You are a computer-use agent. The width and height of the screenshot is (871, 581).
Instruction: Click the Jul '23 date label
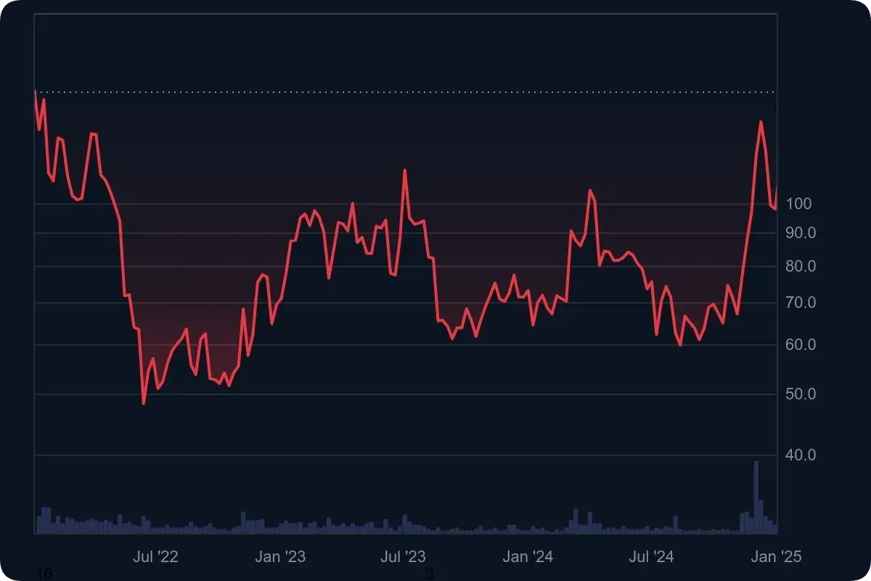pyautogui.click(x=403, y=557)
